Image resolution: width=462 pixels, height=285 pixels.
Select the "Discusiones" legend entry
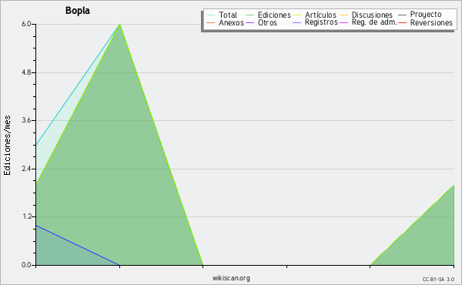click(372, 15)
